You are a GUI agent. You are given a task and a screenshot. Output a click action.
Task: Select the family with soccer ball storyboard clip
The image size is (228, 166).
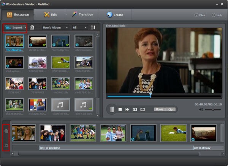click(x=113, y=133)
